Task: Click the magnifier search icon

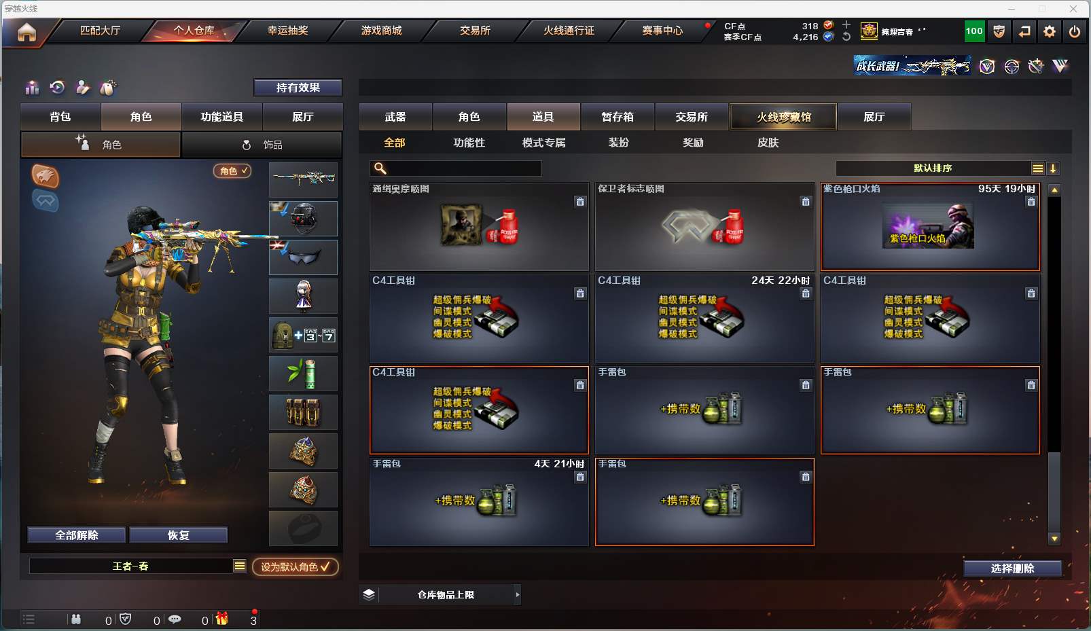Action: click(380, 168)
